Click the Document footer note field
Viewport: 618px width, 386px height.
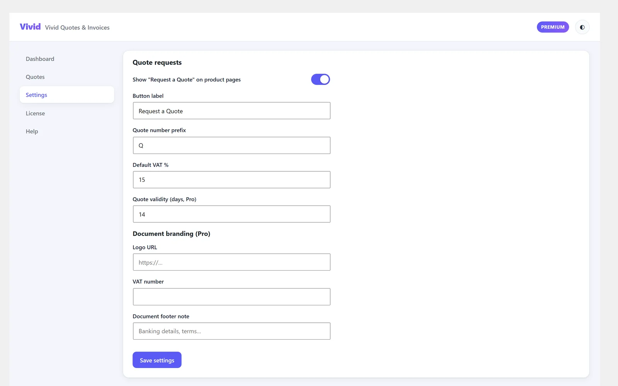pos(232,331)
